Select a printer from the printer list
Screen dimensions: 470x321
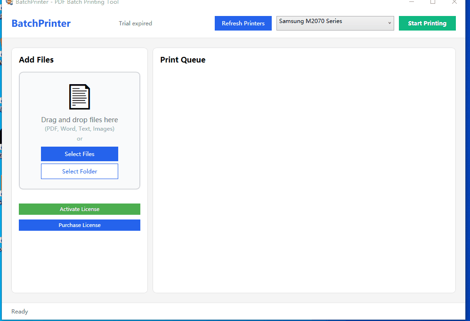tap(335, 23)
